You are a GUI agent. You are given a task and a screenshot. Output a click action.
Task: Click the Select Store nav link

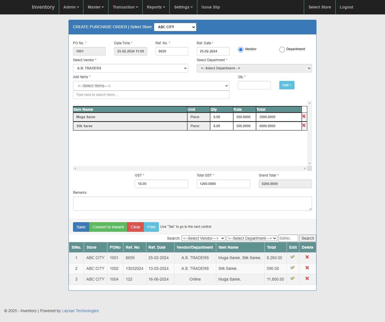coord(320,7)
